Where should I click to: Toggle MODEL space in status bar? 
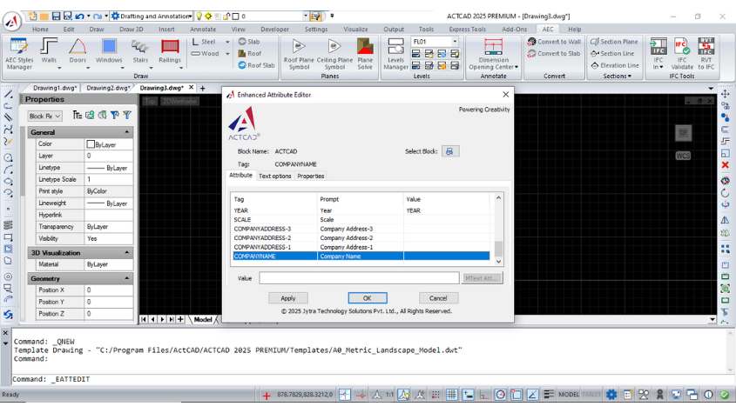(569, 395)
